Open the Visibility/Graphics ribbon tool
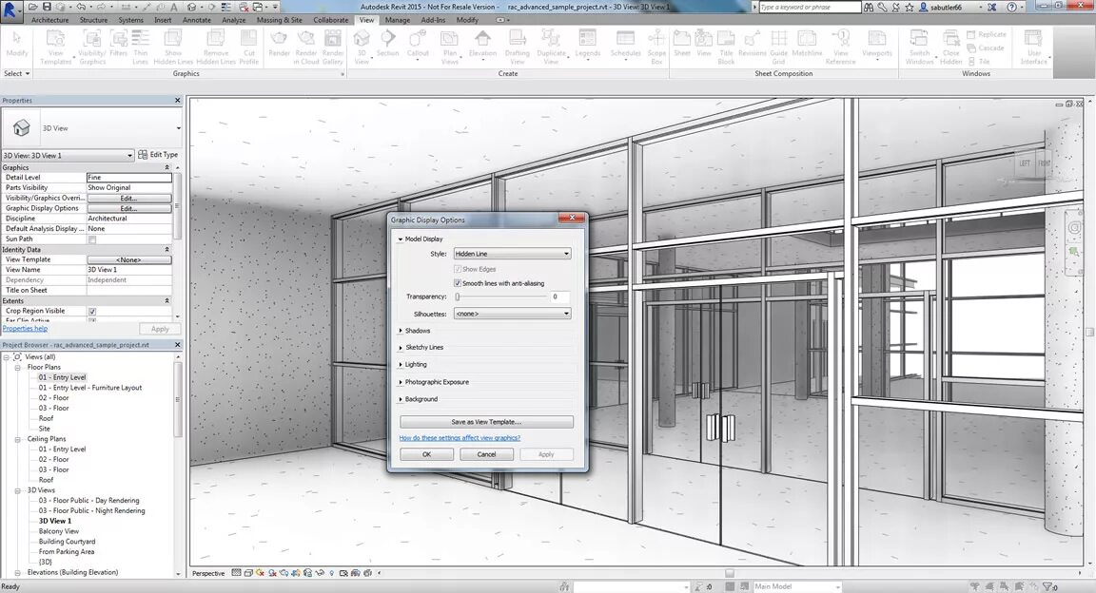Image resolution: width=1096 pixels, height=593 pixels. [92, 47]
